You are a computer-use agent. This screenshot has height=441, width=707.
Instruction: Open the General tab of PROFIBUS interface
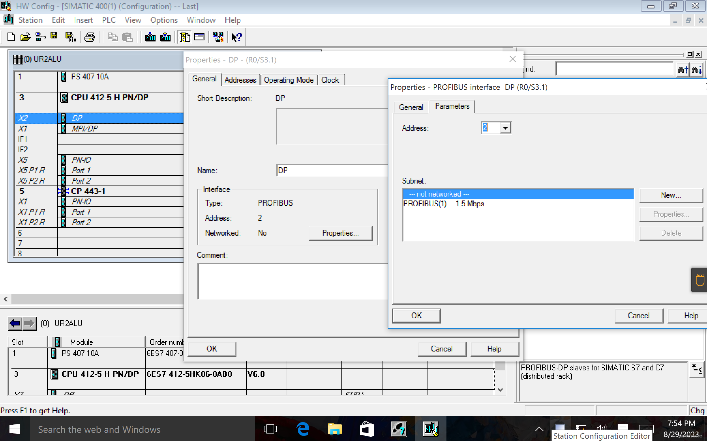click(411, 107)
